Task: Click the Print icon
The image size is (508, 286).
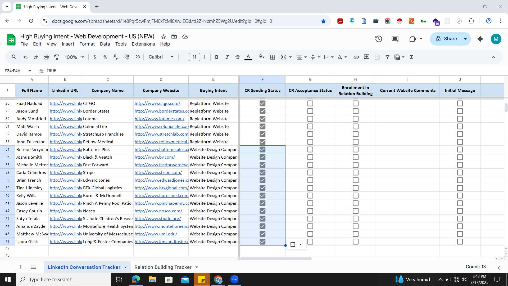Action: pos(46,57)
